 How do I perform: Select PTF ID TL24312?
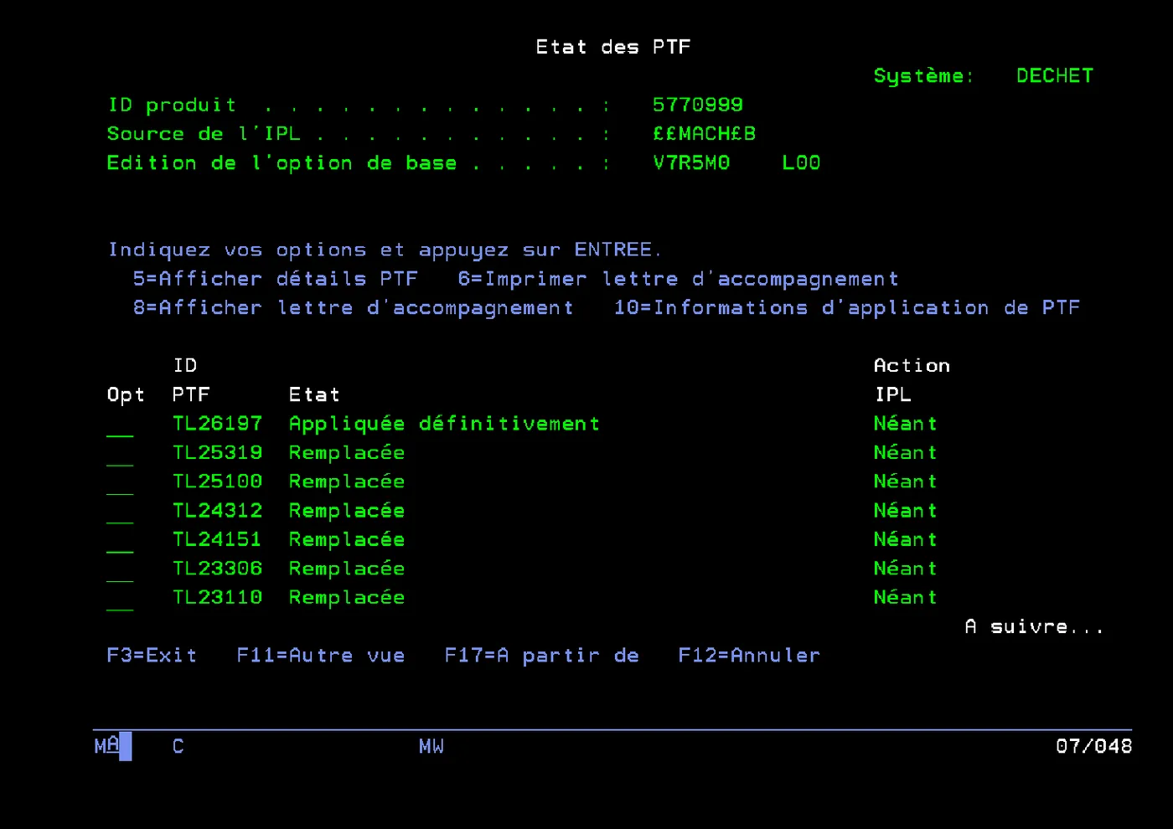point(218,511)
